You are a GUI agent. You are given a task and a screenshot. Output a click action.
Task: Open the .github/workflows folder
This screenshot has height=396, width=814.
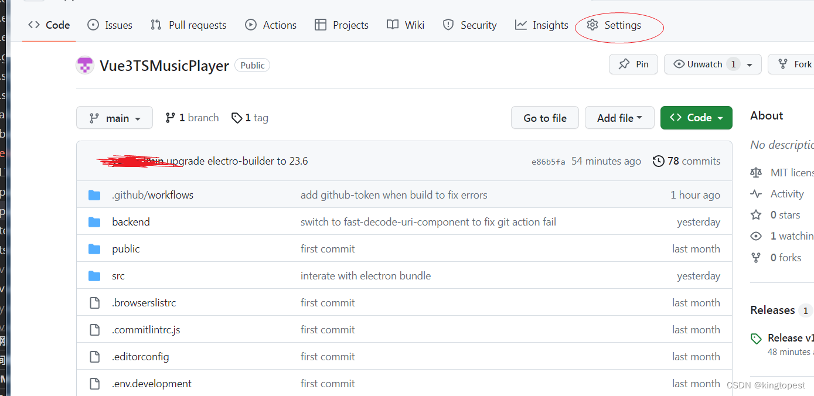coord(152,195)
